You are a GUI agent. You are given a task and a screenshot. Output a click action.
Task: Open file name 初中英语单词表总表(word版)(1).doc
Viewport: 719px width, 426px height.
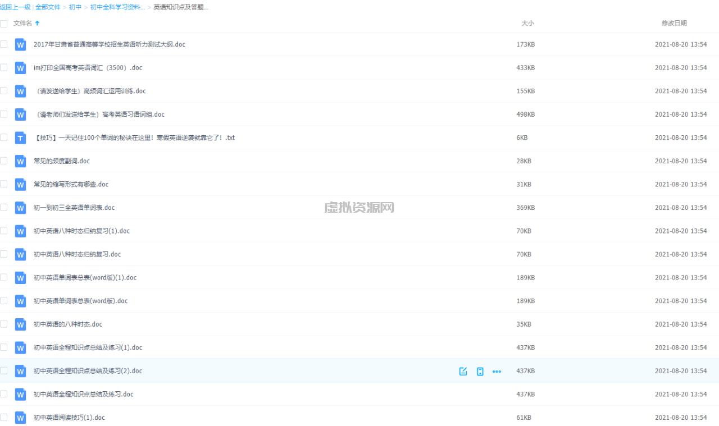(85, 278)
